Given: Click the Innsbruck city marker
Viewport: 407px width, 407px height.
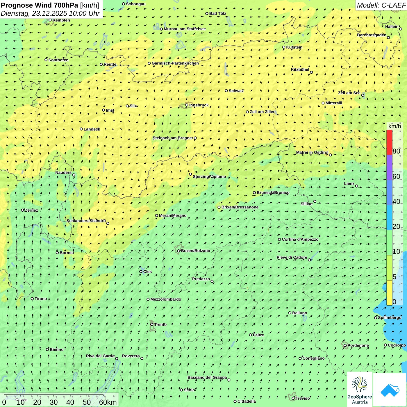Looking at the screenshot, I should pos(187,105).
